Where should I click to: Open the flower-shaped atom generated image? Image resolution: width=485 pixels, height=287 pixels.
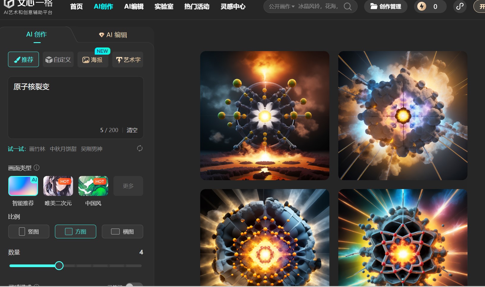point(265,115)
